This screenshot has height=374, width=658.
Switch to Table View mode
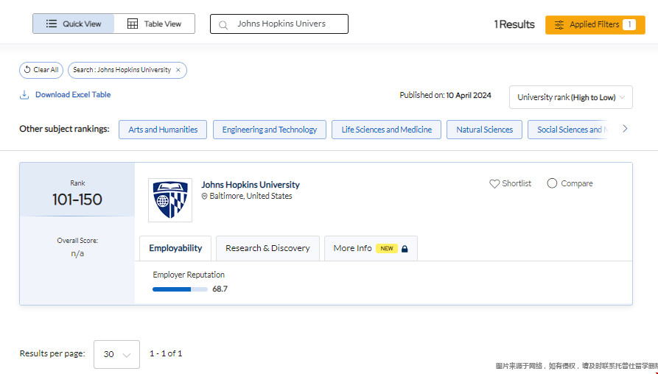point(154,24)
